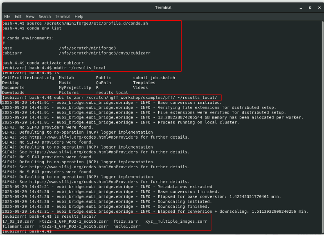
Task: Click 'Pictures' in the ls output
Action: point(69,93)
